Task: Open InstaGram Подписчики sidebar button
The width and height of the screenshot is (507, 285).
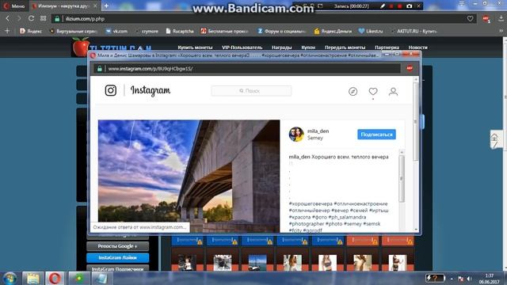Action: (x=118, y=268)
